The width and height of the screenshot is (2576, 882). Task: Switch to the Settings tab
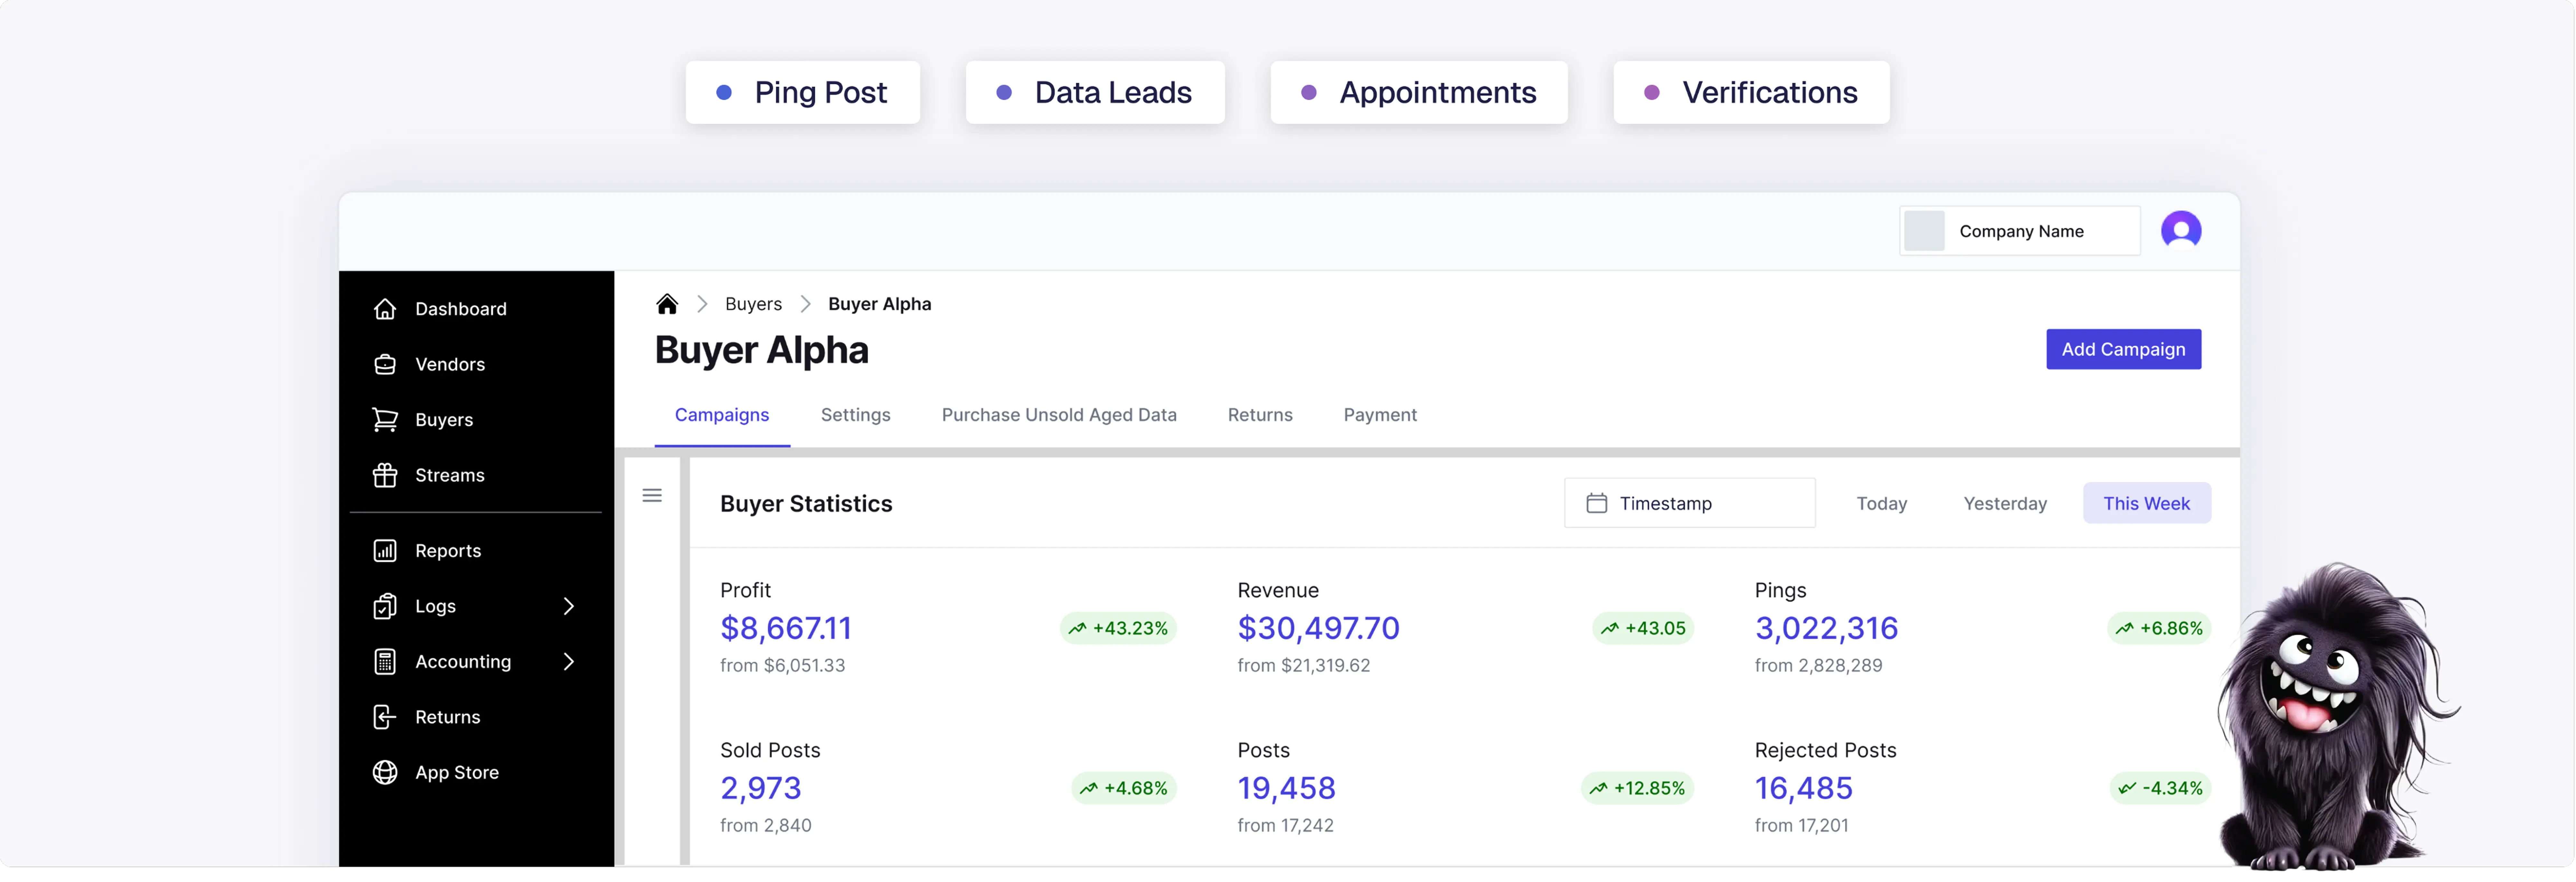click(x=855, y=415)
